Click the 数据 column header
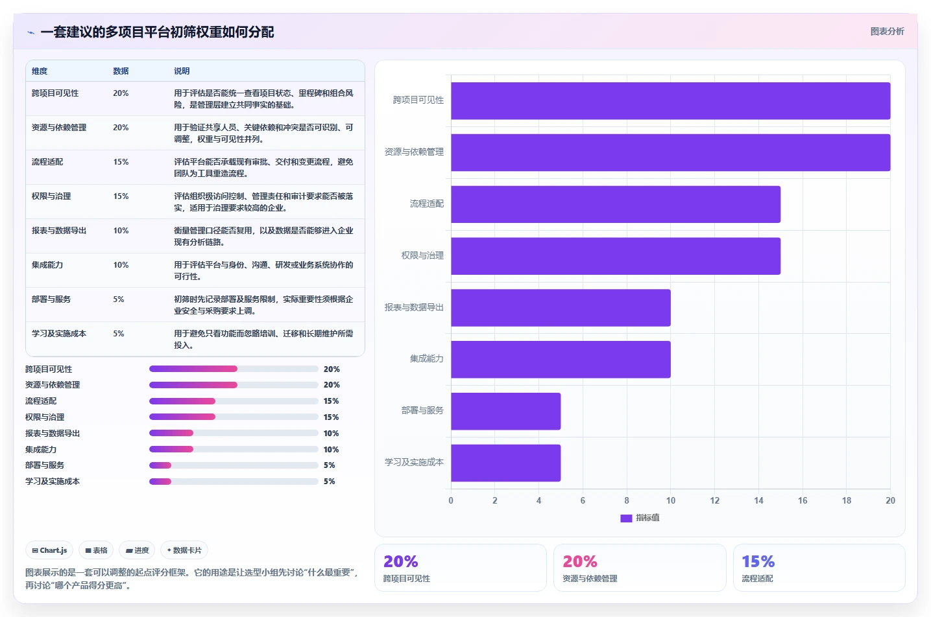Image resolution: width=931 pixels, height=617 pixels. point(121,71)
